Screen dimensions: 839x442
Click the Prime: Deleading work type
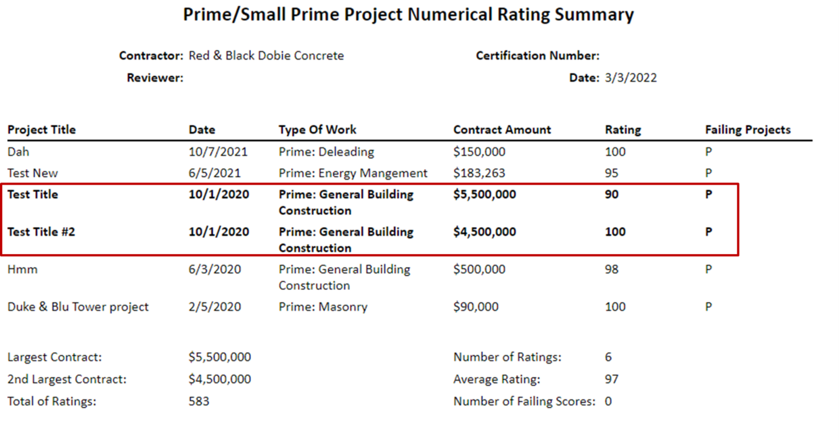(326, 151)
